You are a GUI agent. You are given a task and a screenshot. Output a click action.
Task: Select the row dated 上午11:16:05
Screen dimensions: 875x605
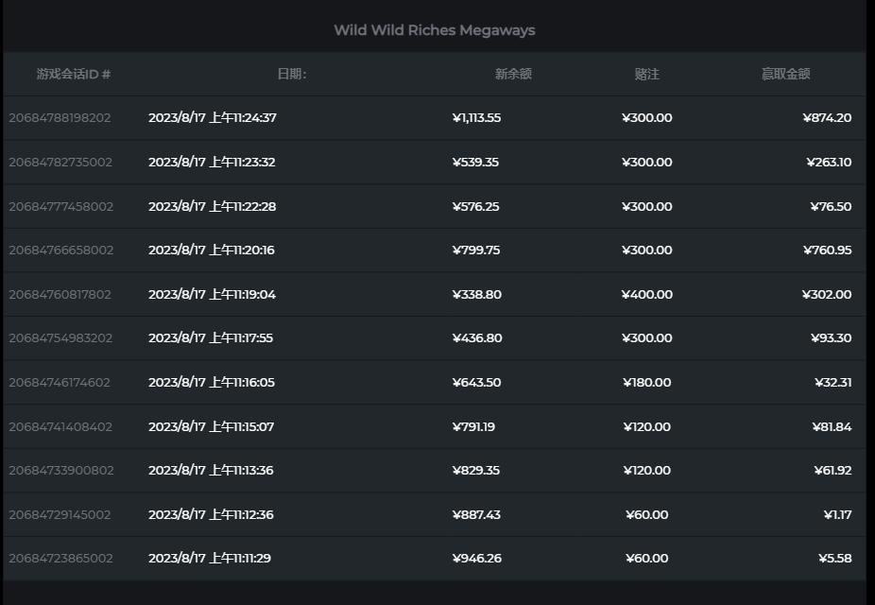(435, 382)
